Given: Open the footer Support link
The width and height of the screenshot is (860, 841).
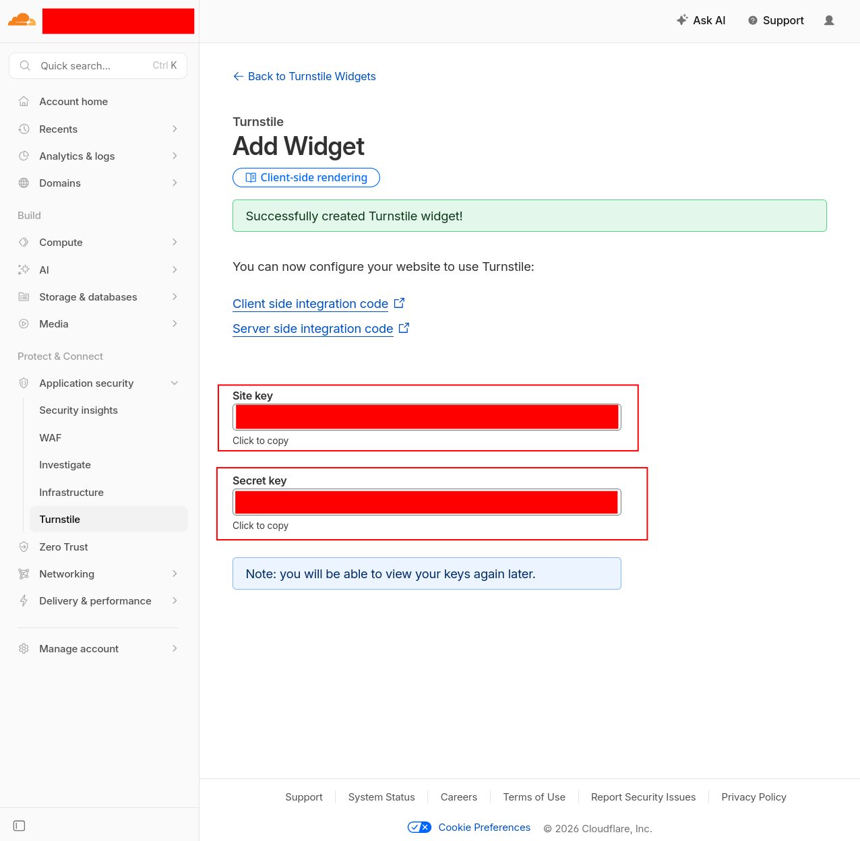Looking at the screenshot, I should pyautogui.click(x=304, y=797).
